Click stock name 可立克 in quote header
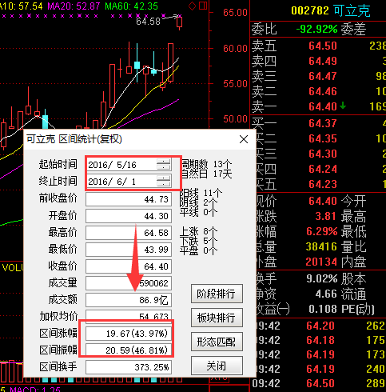386x392 pixels. click(352, 10)
